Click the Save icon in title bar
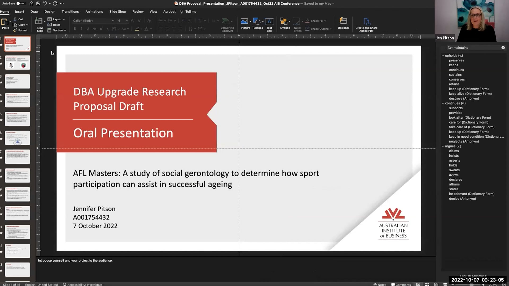Image resolution: width=509 pixels, height=286 pixels. pos(38,3)
